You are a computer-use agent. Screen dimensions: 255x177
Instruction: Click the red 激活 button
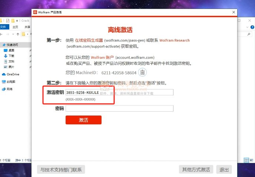[83, 120]
